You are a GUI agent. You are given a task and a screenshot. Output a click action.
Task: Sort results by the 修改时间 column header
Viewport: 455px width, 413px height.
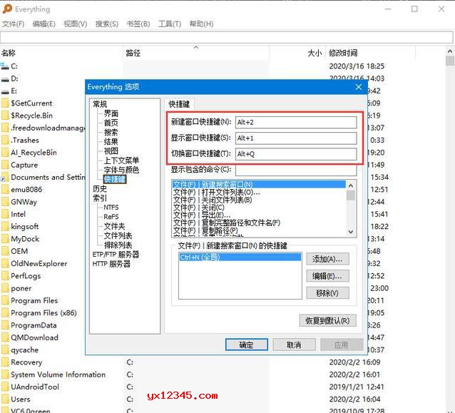[370, 53]
